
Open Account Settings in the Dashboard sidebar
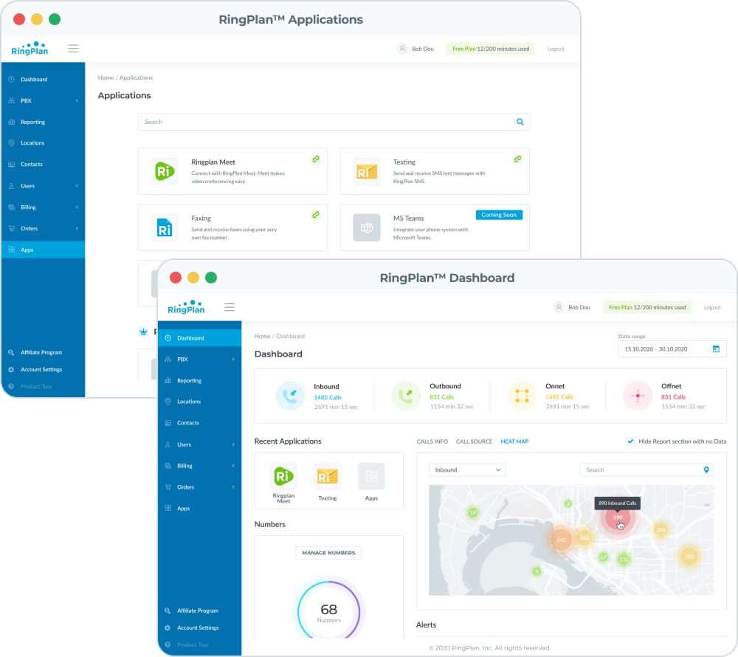199,627
